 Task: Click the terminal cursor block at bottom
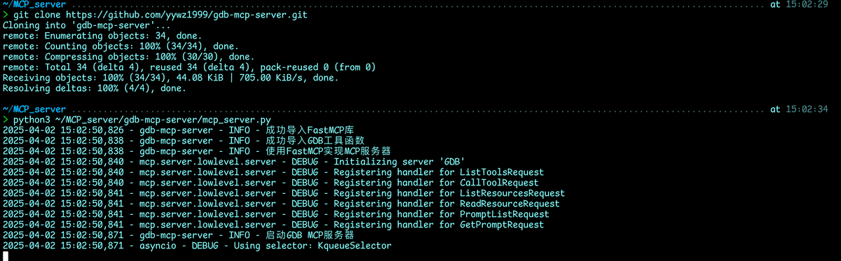6,256
